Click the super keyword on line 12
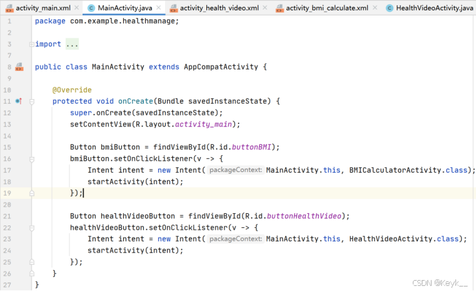Screen dimensions: 476x291 [81, 113]
